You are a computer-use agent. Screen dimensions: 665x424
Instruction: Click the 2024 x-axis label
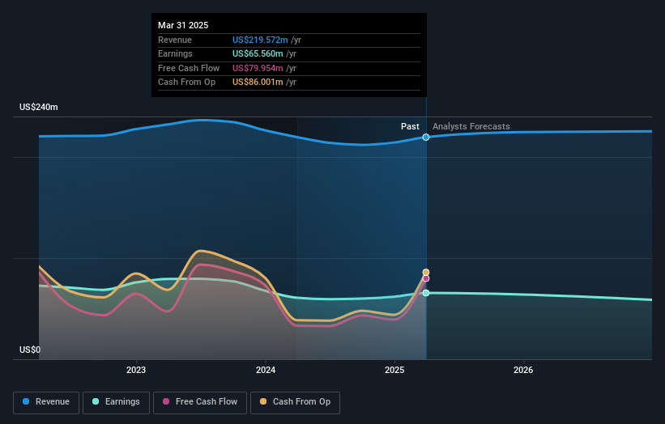point(266,371)
